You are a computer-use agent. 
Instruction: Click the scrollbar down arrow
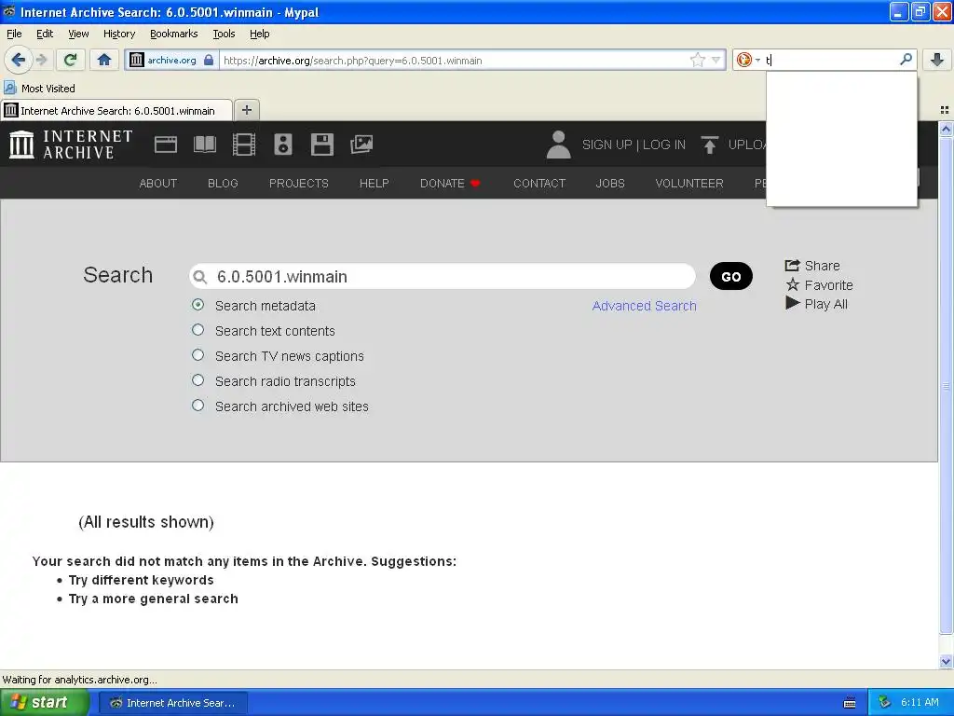coord(946,661)
